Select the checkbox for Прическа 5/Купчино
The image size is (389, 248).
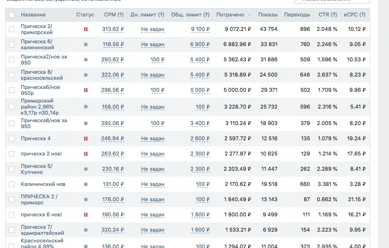click(x=12, y=169)
